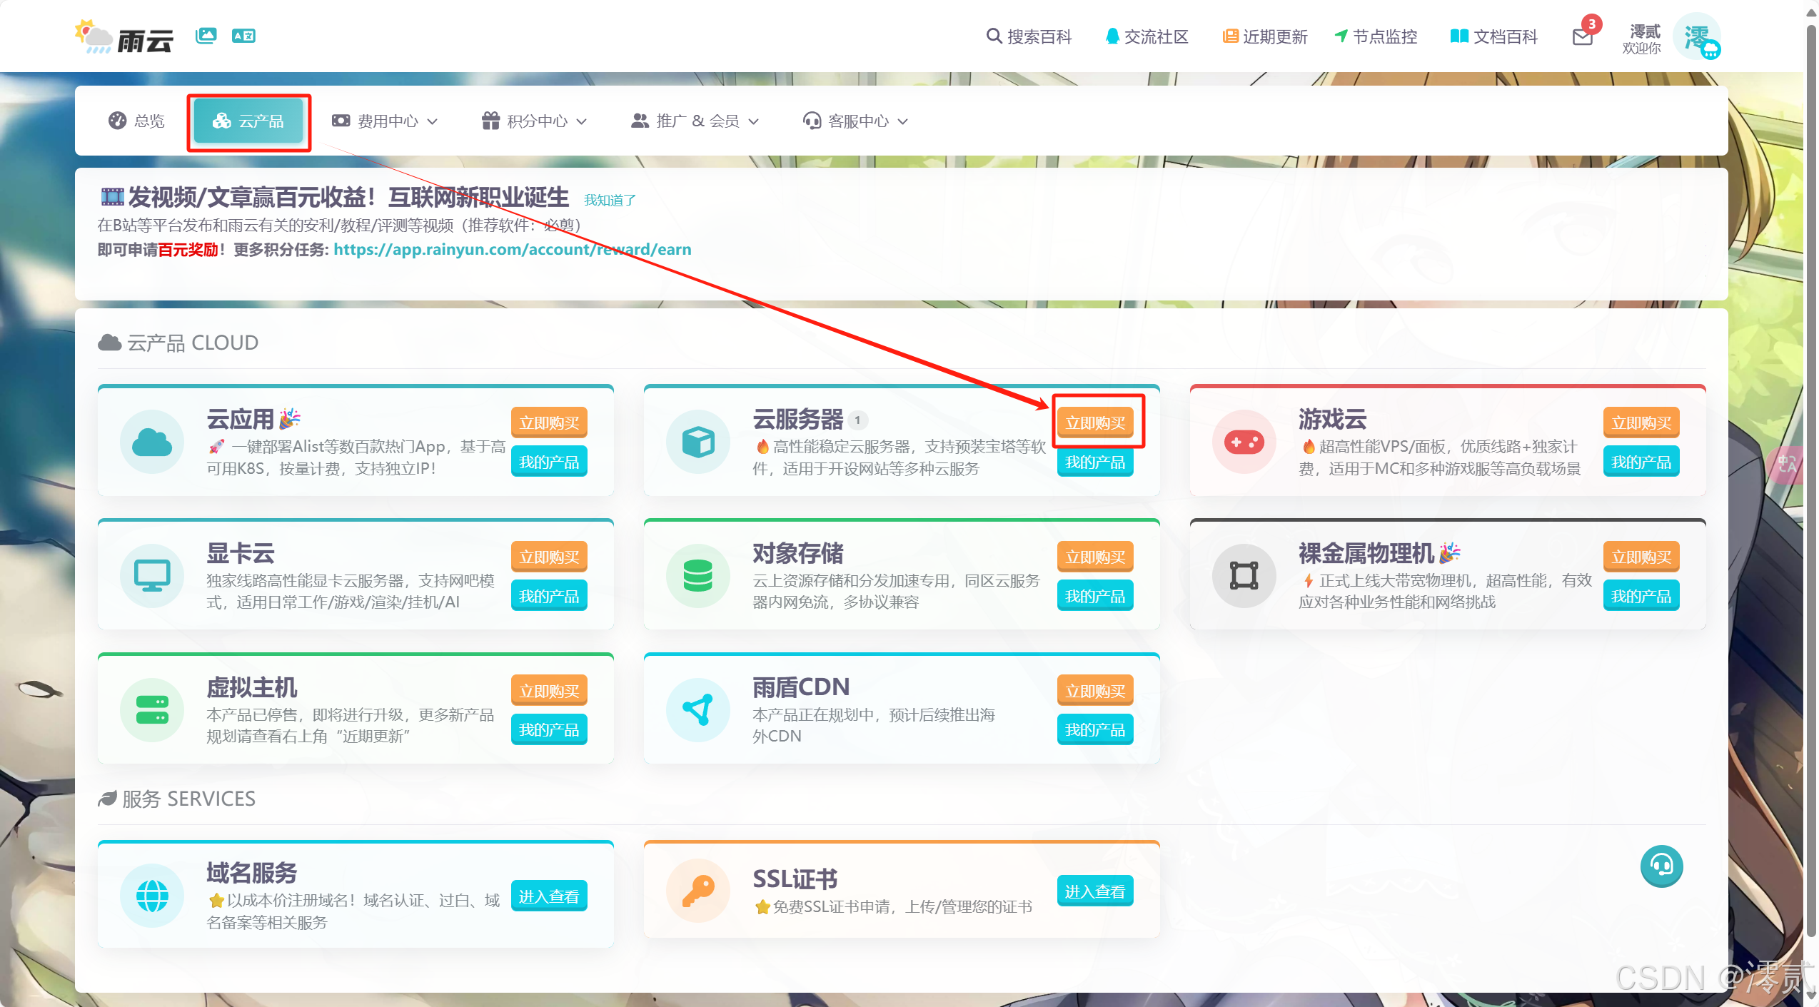Open the floating customer support headset icon
The height and width of the screenshot is (1007, 1819).
tap(1661, 866)
